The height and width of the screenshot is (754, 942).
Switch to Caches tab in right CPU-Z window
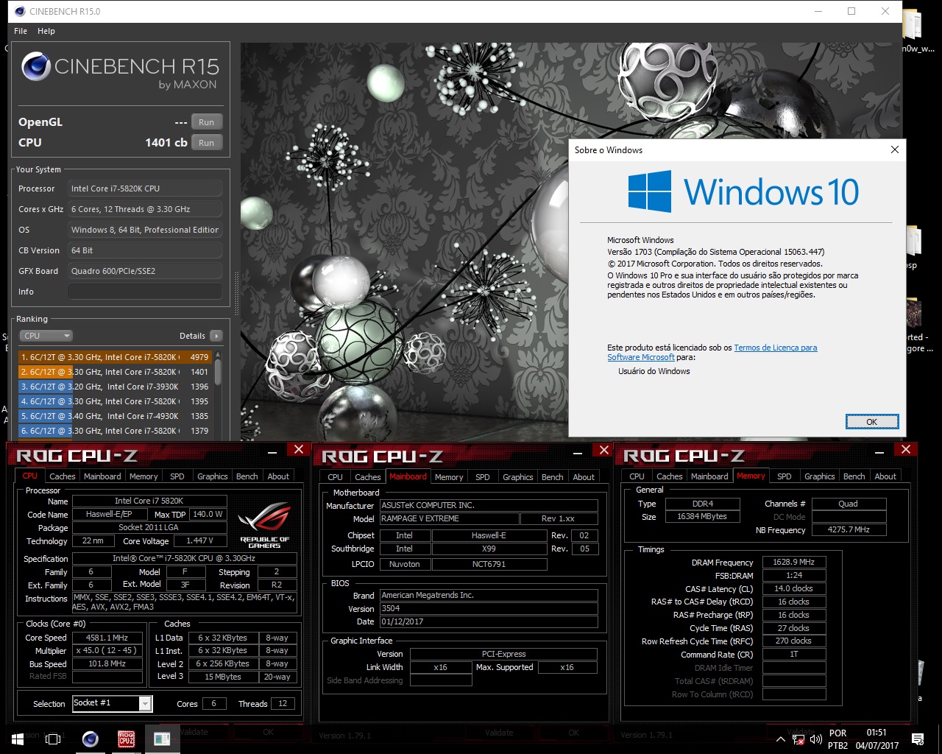point(670,476)
